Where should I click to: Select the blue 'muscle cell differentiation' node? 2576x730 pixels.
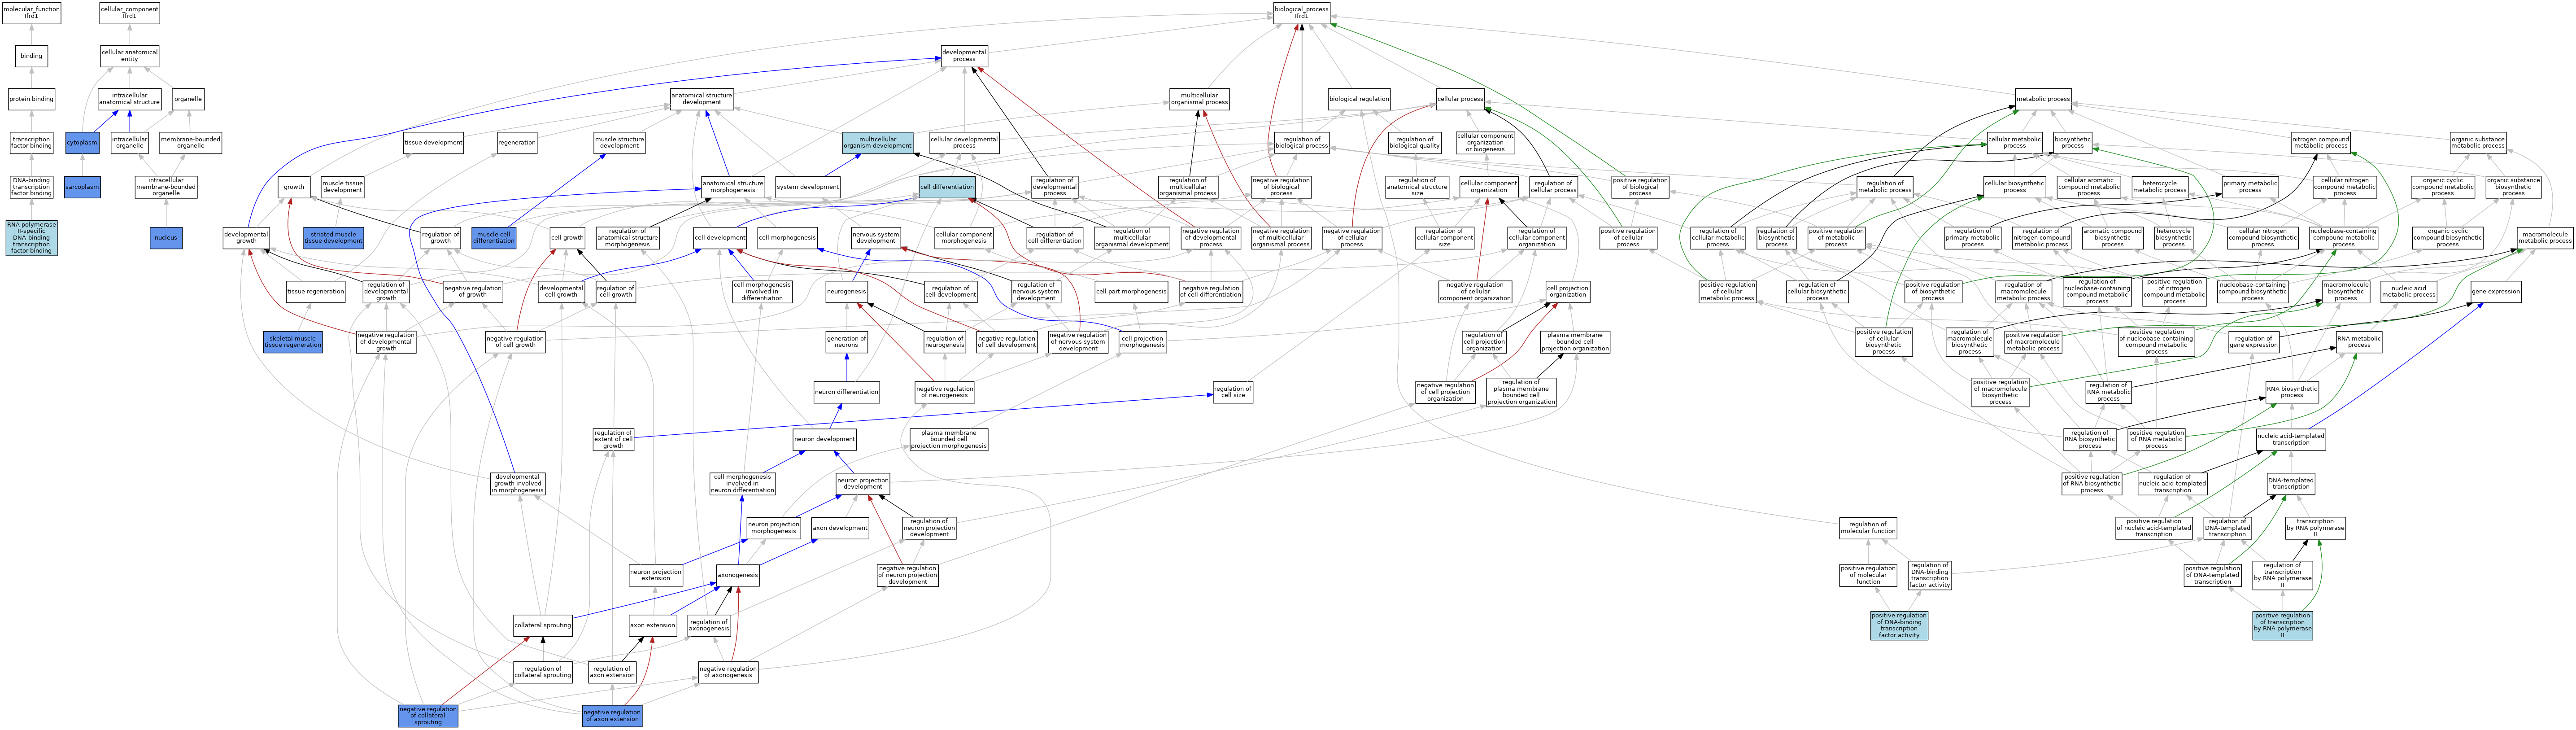[494, 238]
